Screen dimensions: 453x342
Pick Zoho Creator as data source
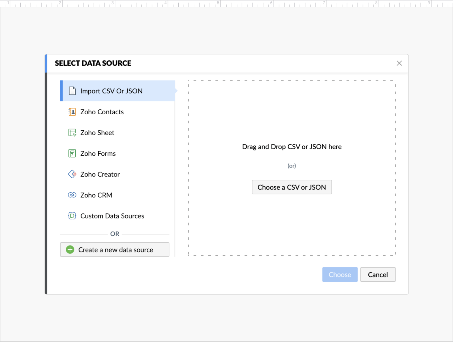pyautogui.click(x=100, y=174)
